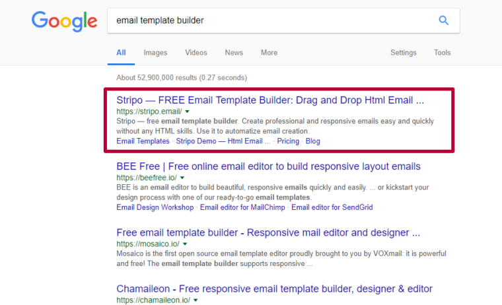Open the Stripo Blog sitelink
This screenshot has height=305, width=502.
coord(313,141)
